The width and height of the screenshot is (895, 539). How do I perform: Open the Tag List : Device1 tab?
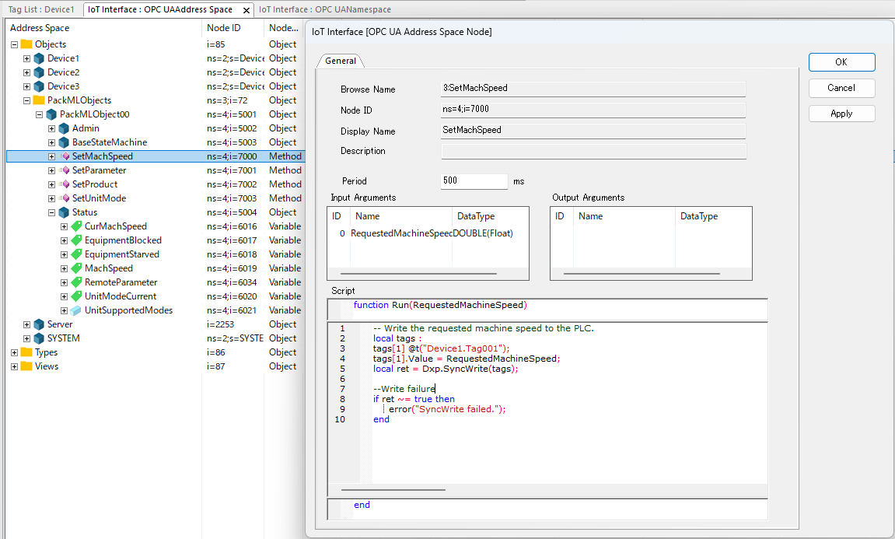point(41,9)
